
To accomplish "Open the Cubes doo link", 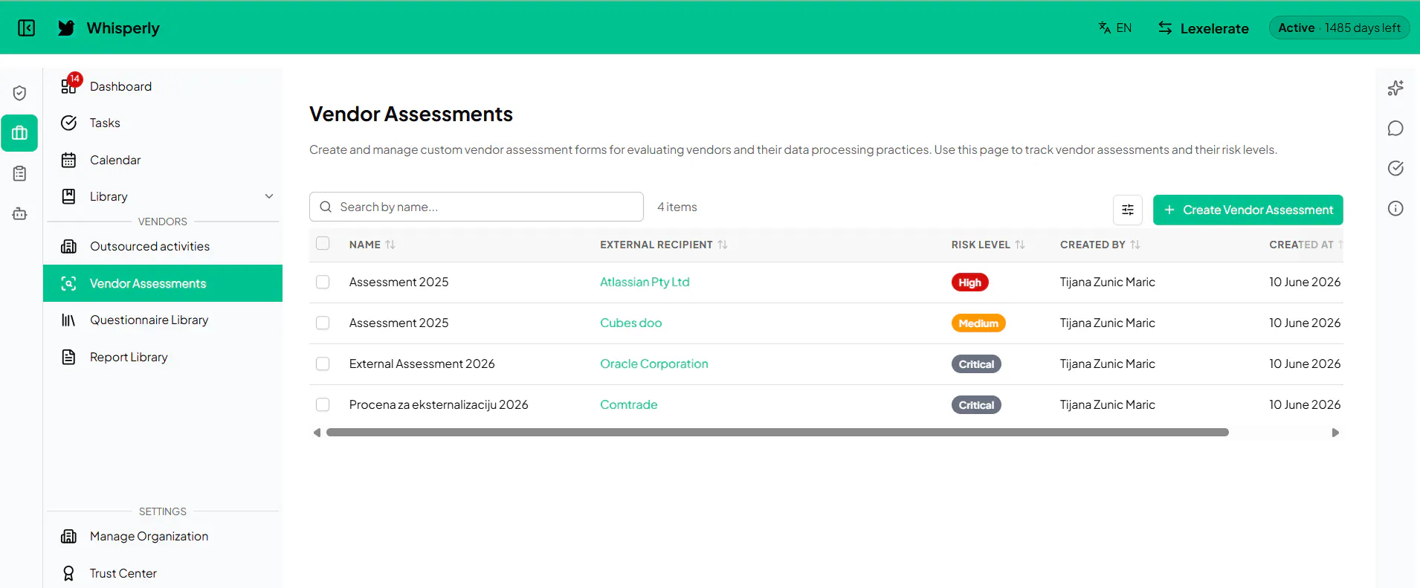I will click(631, 323).
